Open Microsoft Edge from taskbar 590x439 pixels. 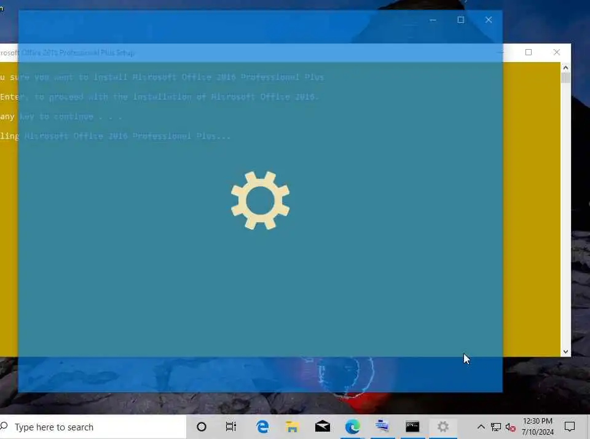tap(353, 427)
